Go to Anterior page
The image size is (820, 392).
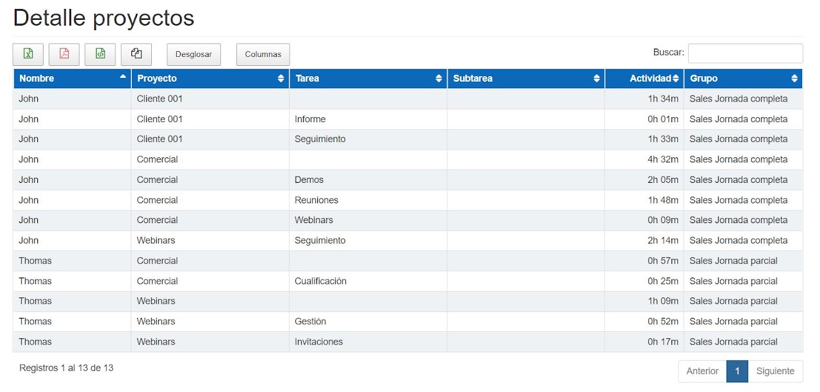pyautogui.click(x=702, y=371)
